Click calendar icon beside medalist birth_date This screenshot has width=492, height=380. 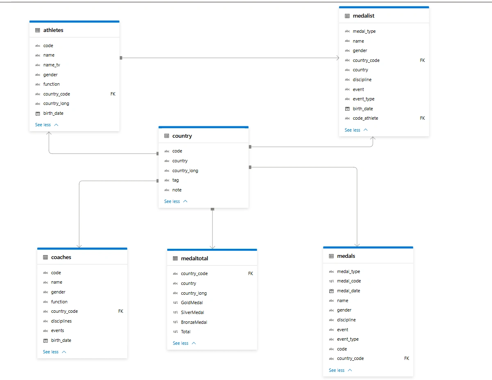(x=347, y=109)
